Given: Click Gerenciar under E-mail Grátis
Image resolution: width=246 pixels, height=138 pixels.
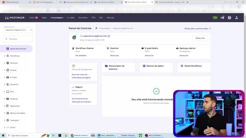Looking at the screenshot, I should click(149, 56).
